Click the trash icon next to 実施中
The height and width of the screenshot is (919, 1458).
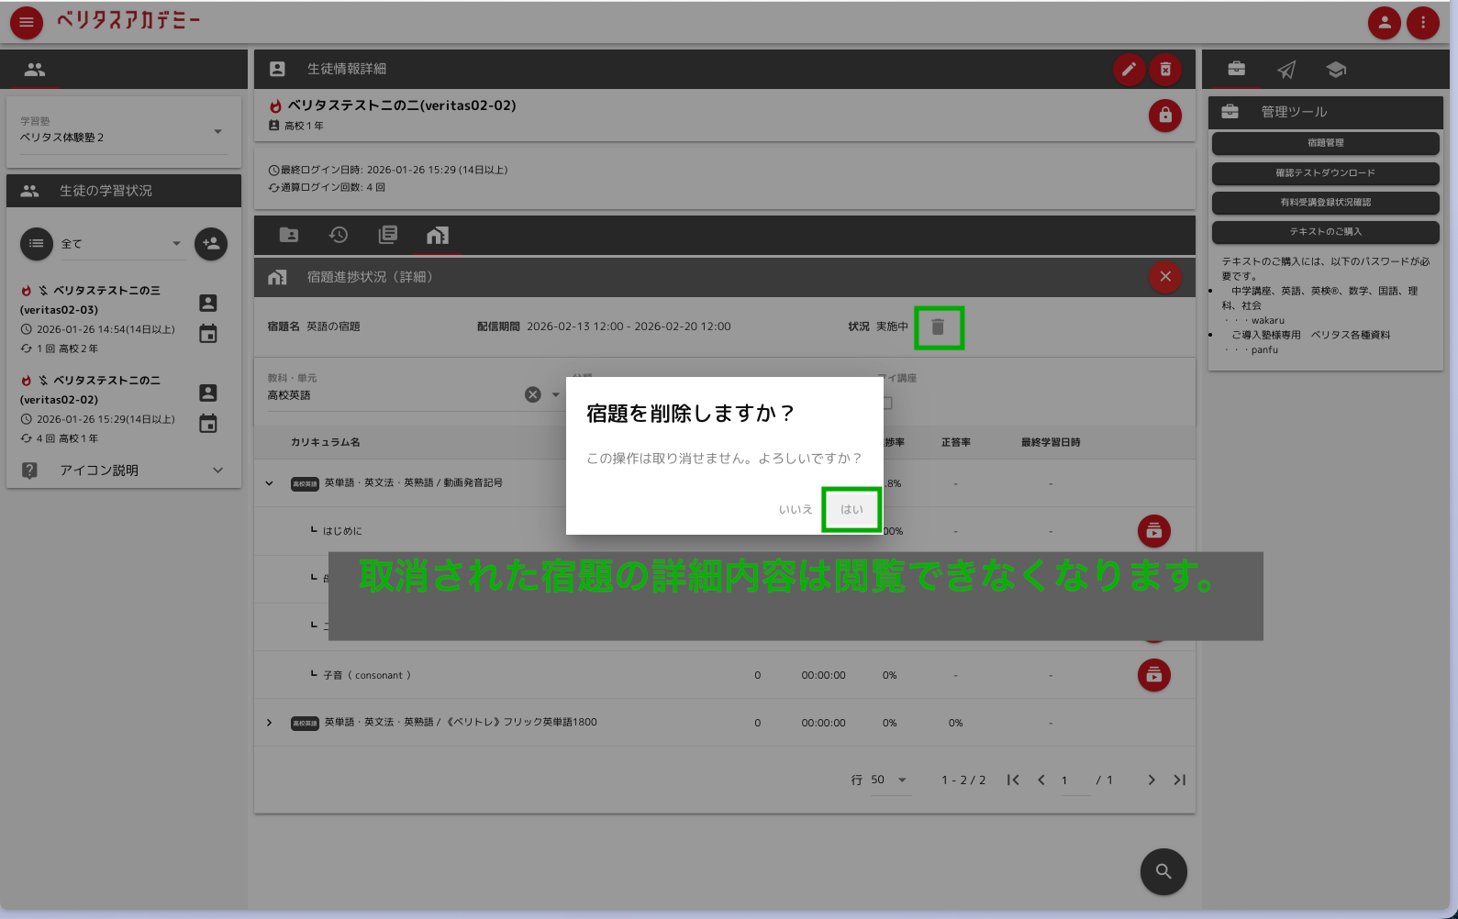938,327
